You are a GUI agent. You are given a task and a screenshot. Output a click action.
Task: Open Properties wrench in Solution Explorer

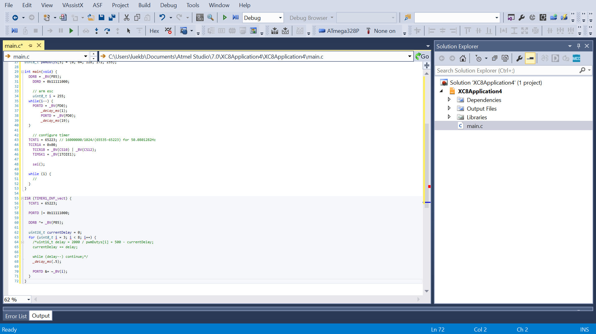coord(519,58)
